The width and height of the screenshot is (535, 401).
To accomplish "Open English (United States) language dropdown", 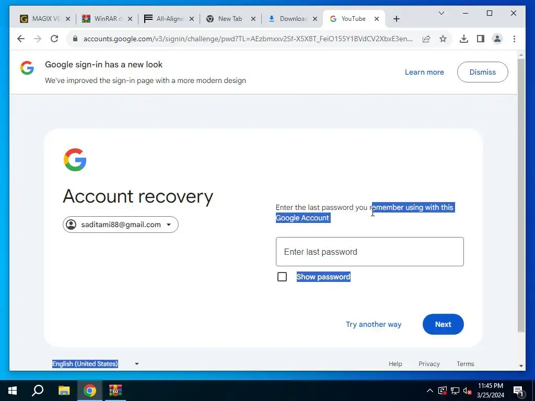I will [95, 363].
